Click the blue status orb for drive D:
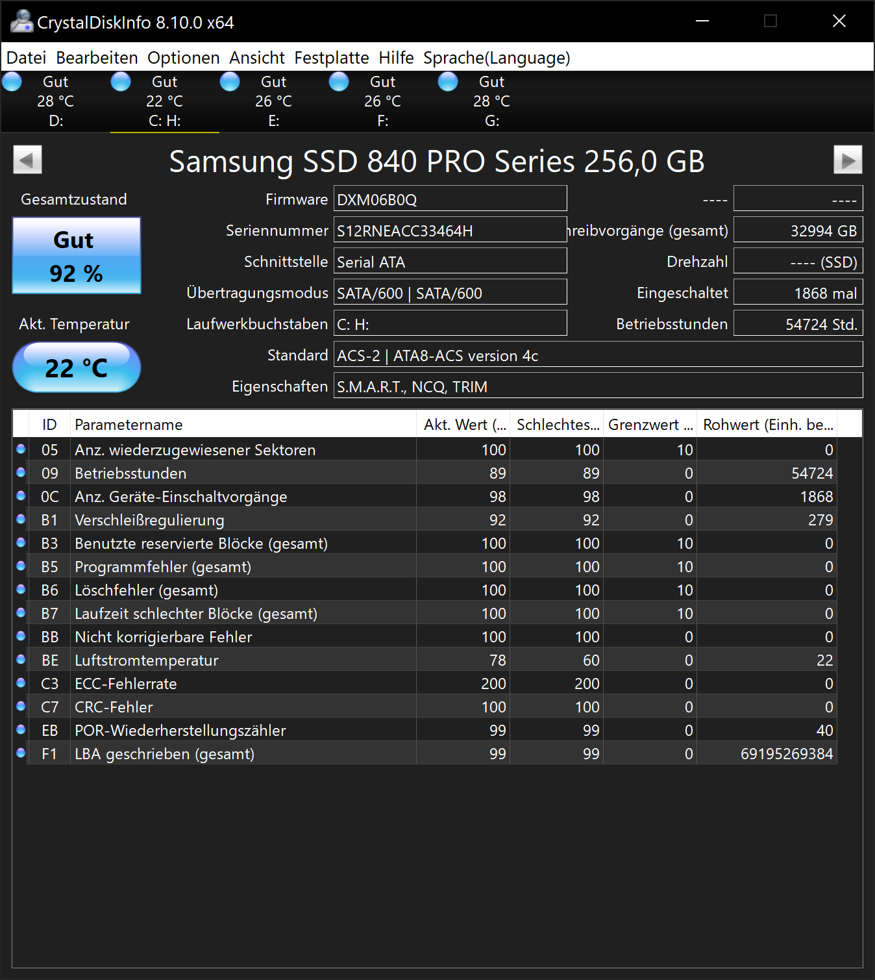 pos(12,82)
